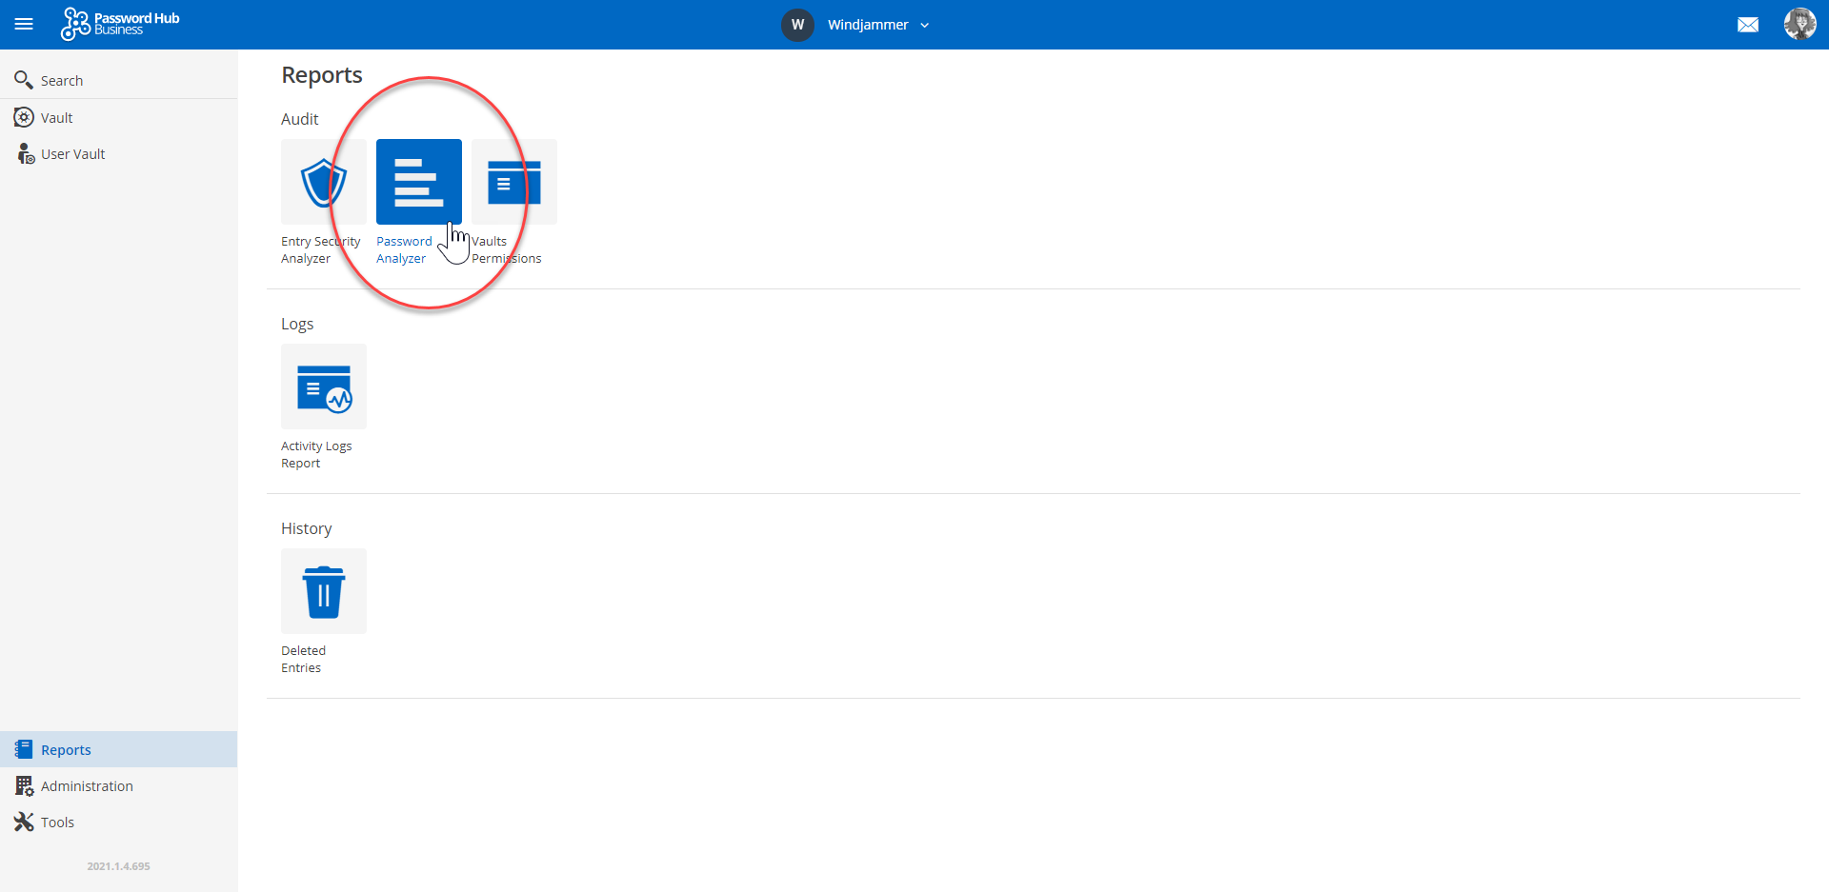1829x892 pixels.
Task: Open User Vault from sidebar
Action: (72, 154)
